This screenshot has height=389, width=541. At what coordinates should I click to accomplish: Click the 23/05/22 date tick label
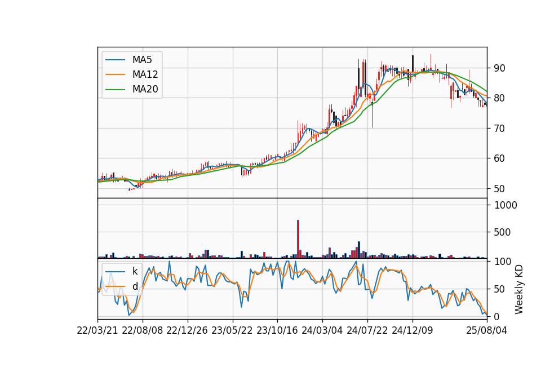coord(232,330)
